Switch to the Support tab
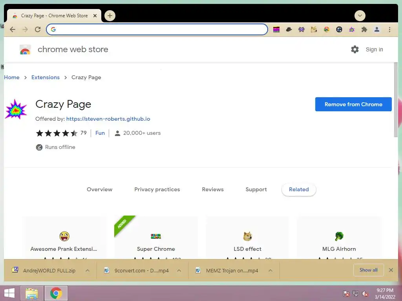402x301 pixels. pos(256,189)
